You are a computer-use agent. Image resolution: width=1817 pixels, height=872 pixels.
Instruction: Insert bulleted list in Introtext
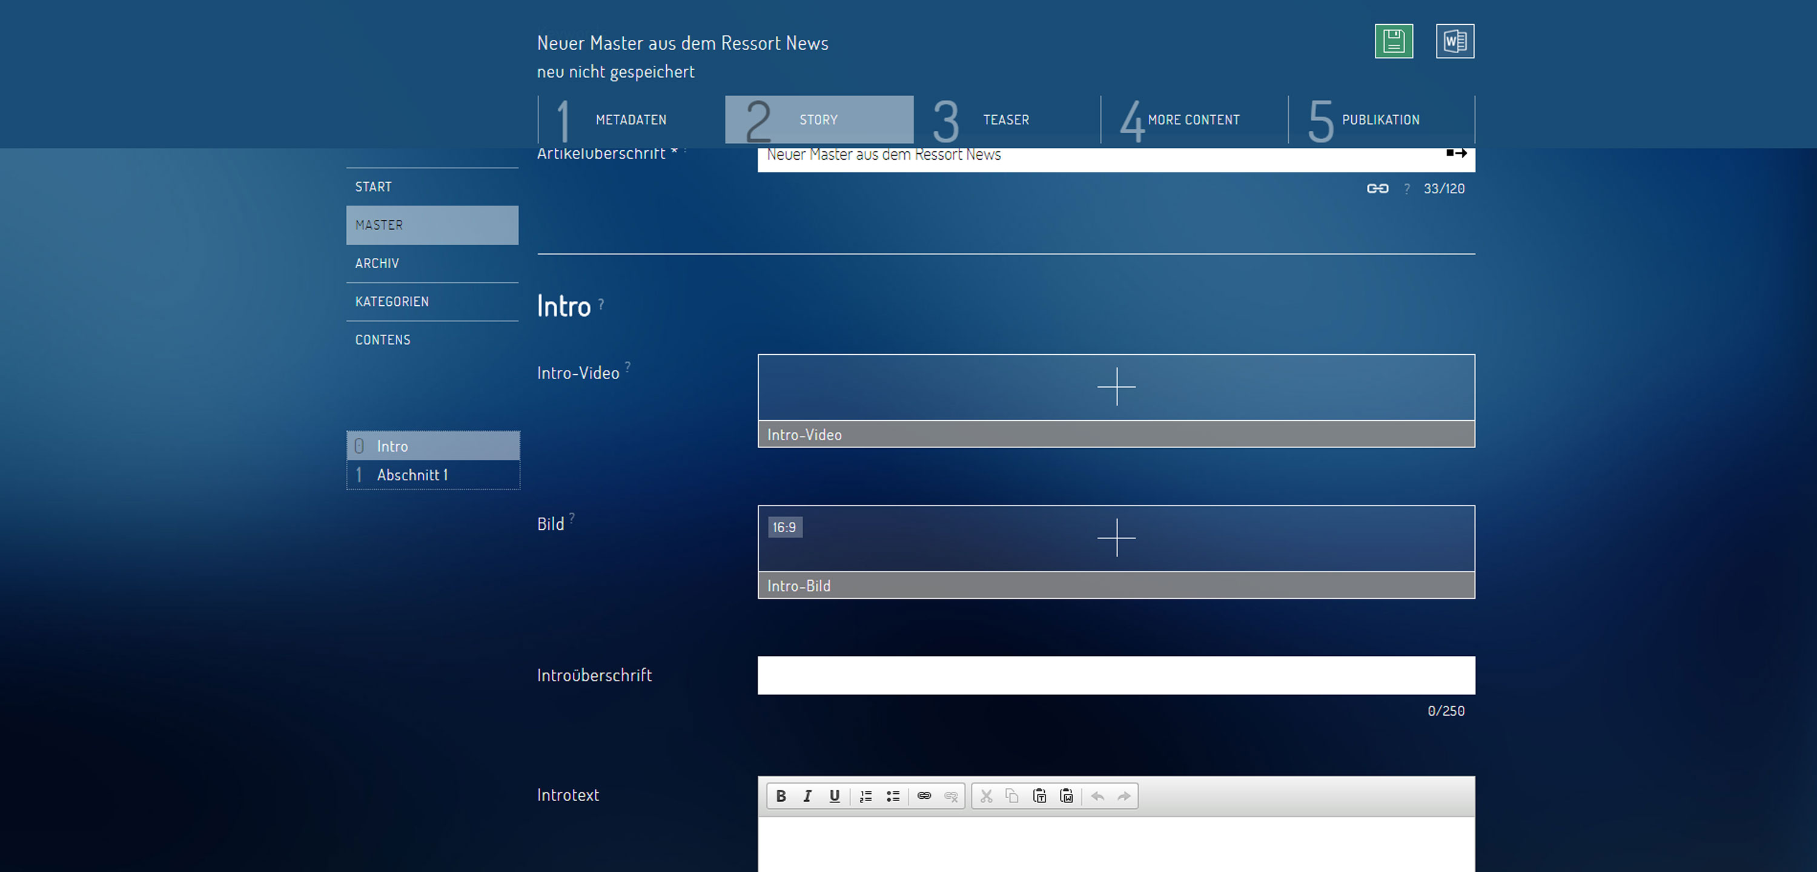click(x=892, y=796)
